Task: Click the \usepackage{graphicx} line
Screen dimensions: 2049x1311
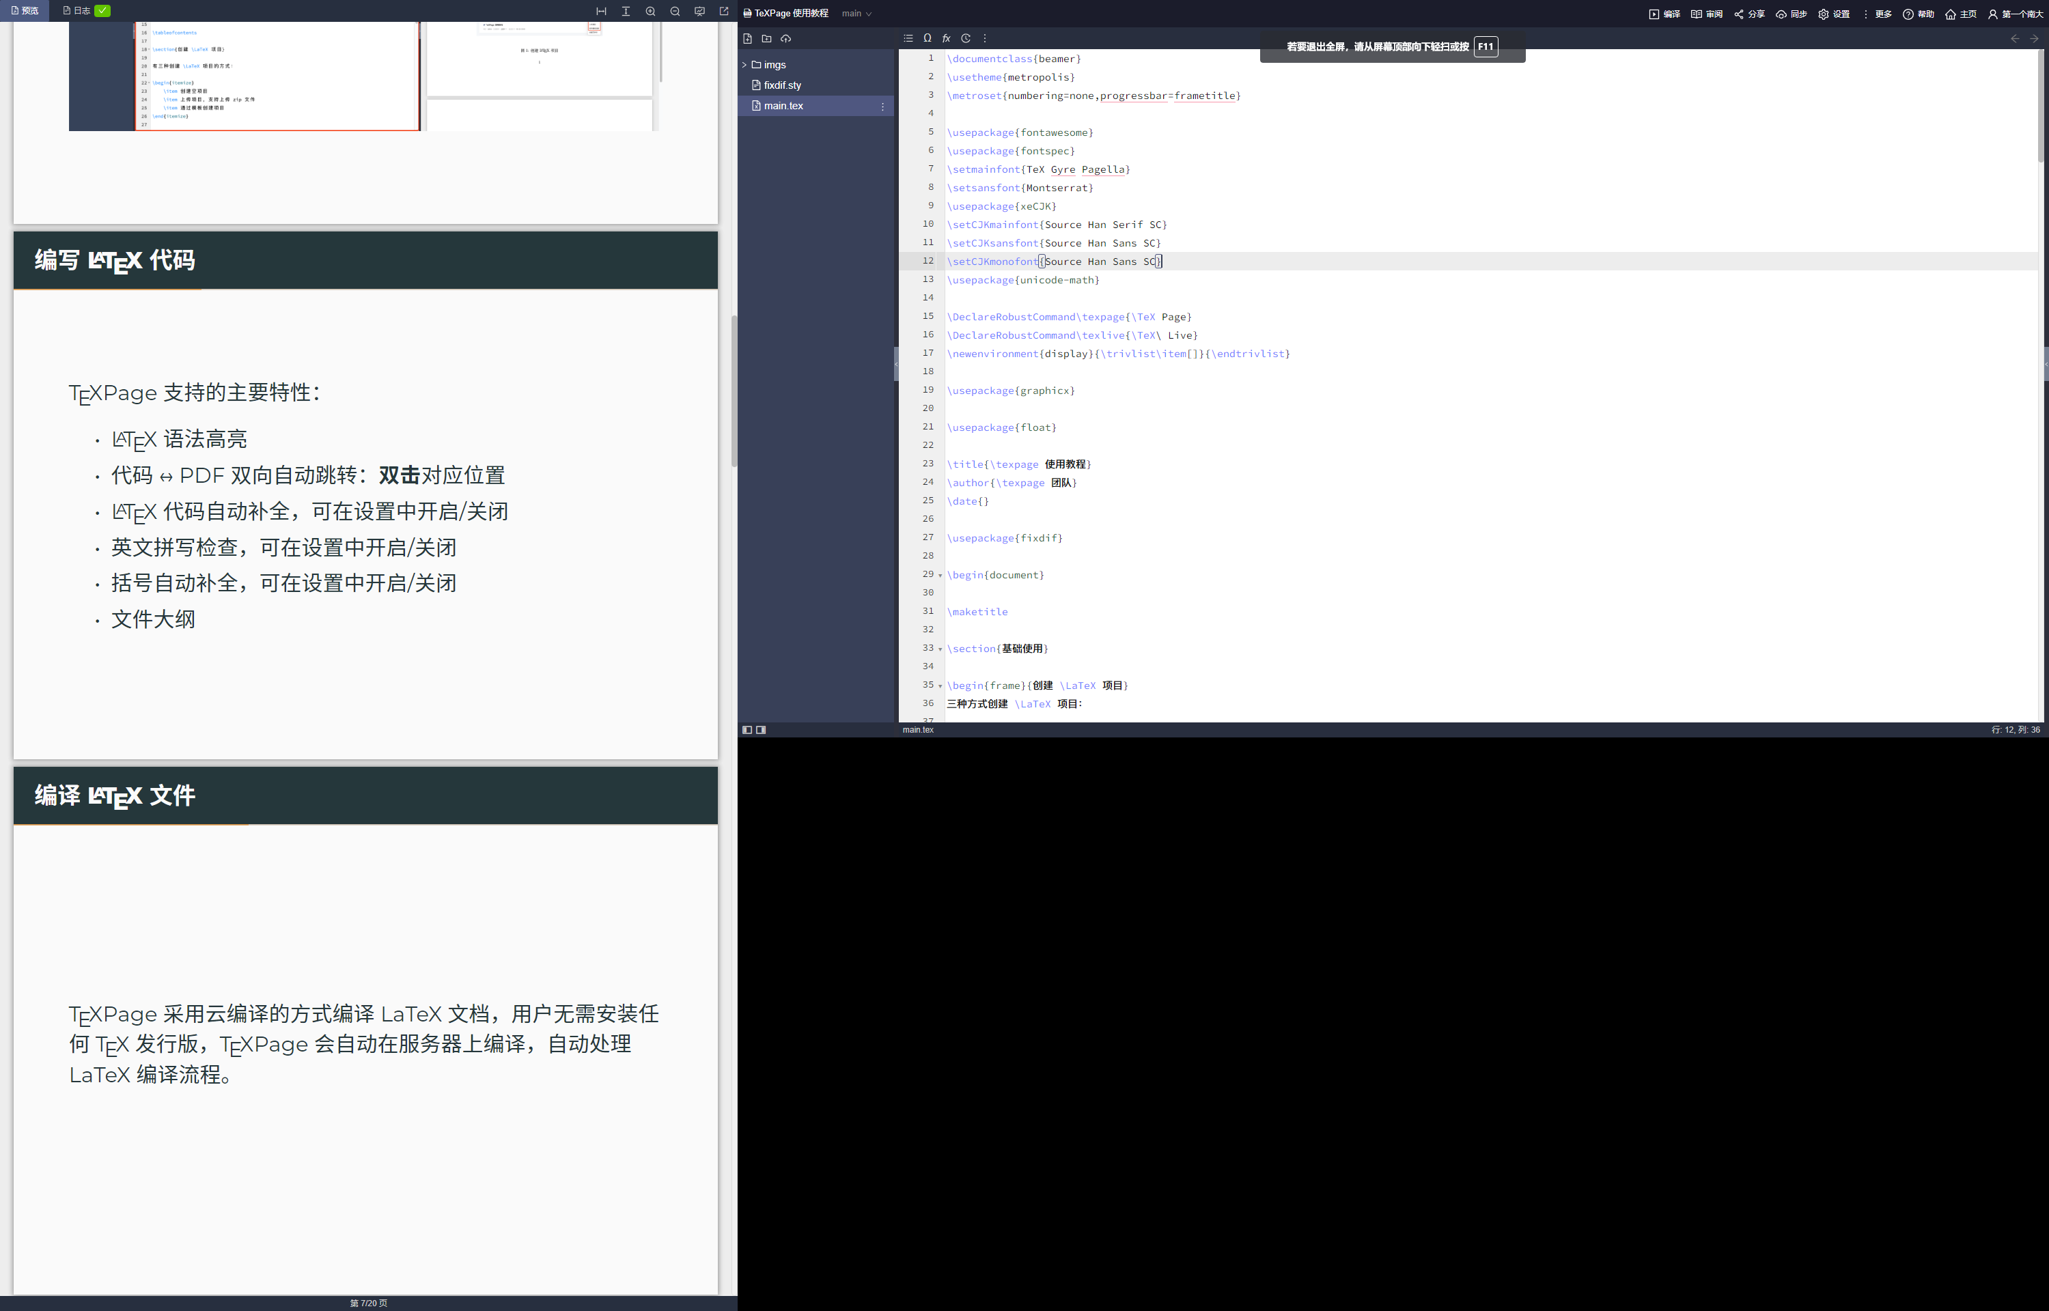Action: (x=1010, y=391)
